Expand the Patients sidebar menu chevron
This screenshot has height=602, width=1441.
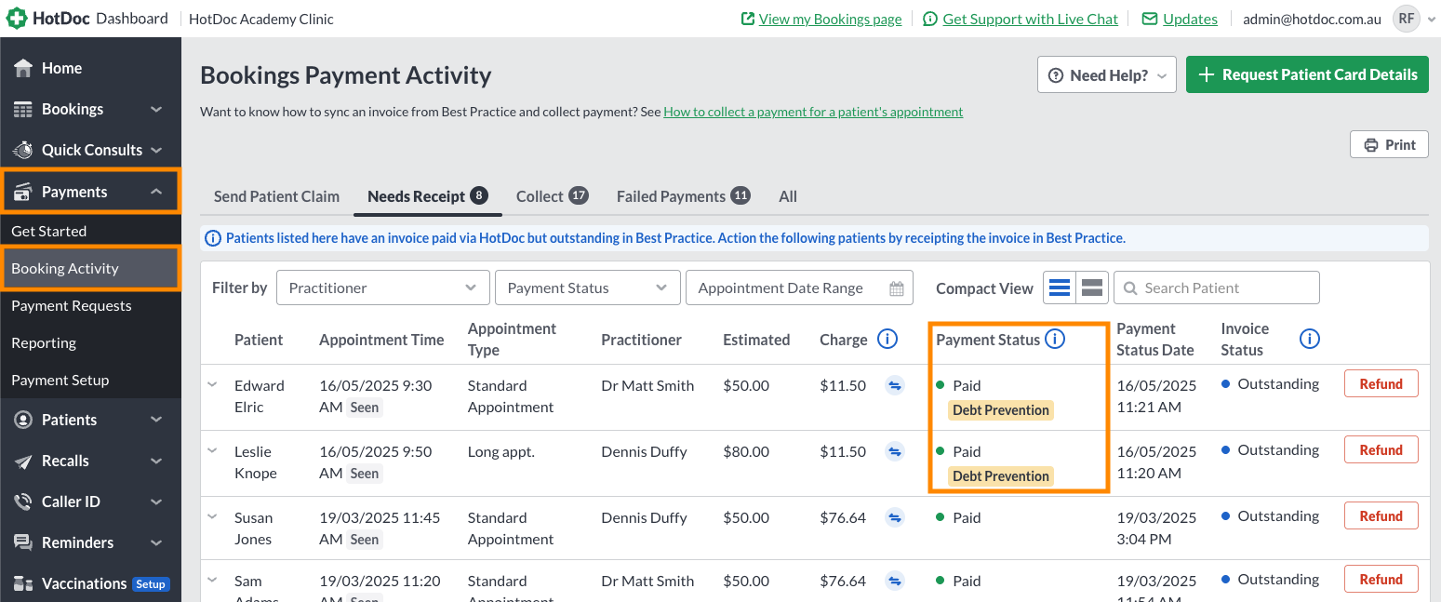pos(156,420)
